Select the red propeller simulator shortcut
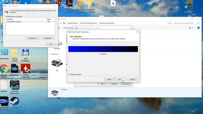 coord(69,3)
